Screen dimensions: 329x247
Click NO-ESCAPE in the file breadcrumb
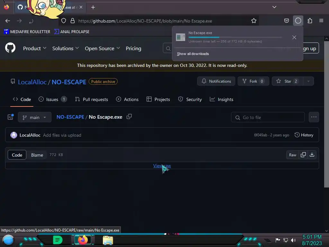70,117
